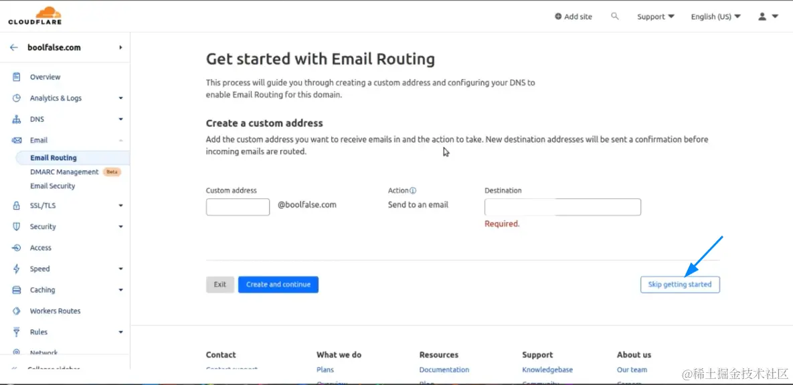The width and height of the screenshot is (793, 385).
Task: Open the boolfalse.com domain switcher arrow
Action: click(x=120, y=48)
